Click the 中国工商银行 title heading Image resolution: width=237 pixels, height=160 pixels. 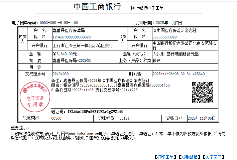(97, 7)
